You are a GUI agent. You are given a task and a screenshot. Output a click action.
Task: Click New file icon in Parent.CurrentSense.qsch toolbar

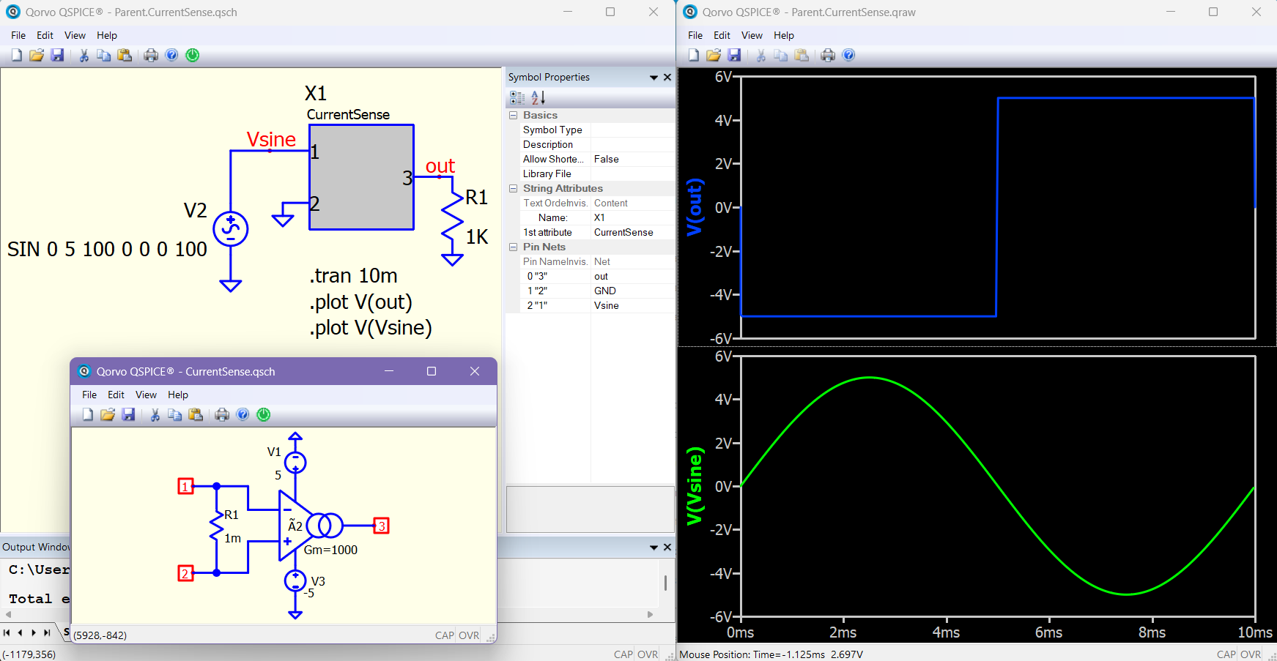tap(17, 55)
